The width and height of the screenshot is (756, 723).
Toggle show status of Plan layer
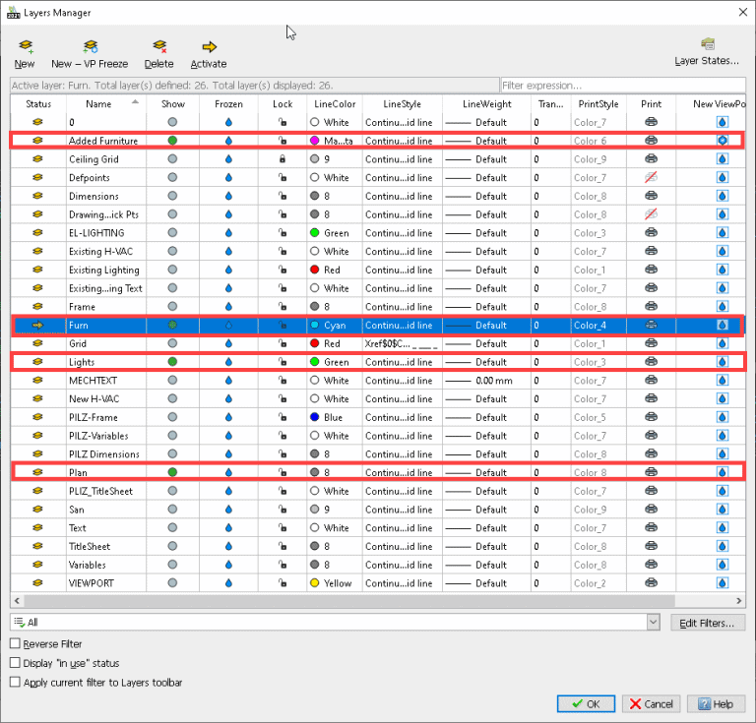click(173, 472)
